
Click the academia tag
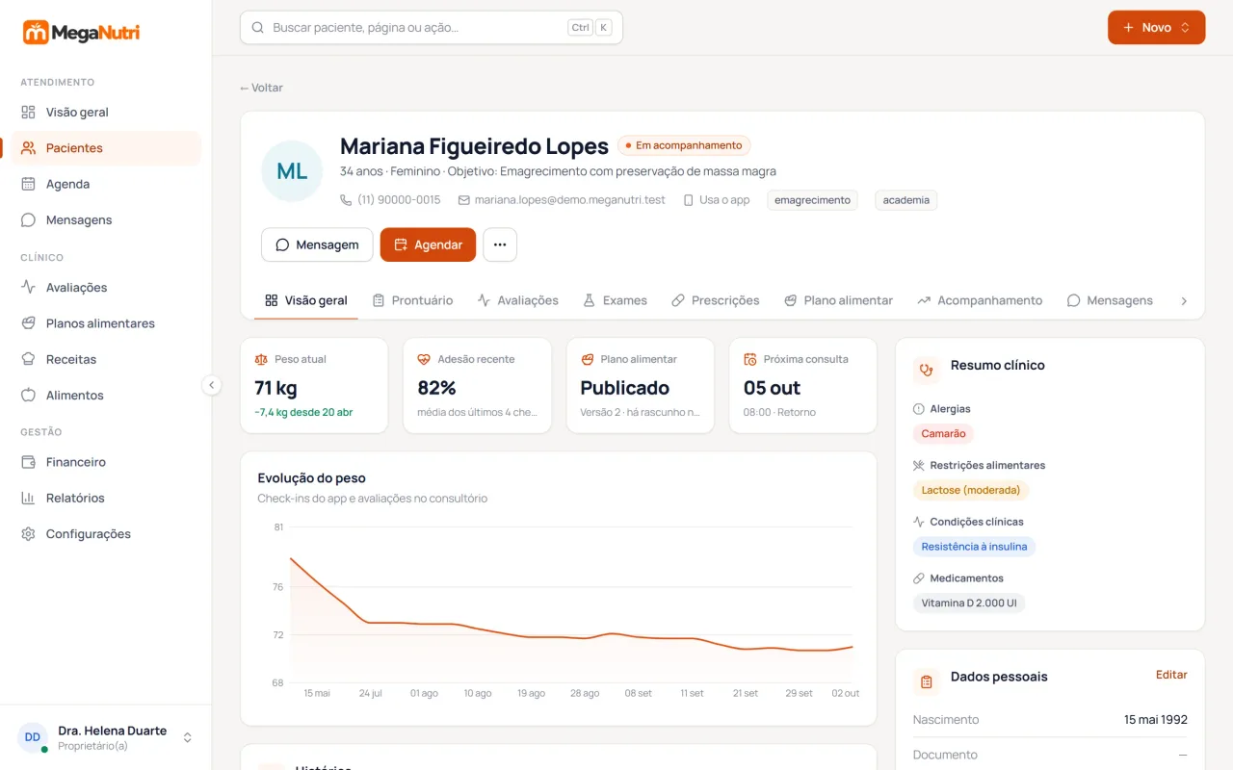906,200
